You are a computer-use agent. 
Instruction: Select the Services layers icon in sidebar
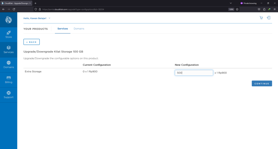pyautogui.click(x=8, y=48)
